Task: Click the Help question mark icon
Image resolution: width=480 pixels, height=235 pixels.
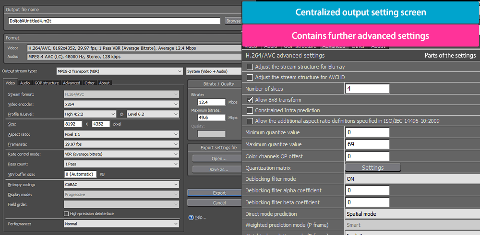Action: pyautogui.click(x=192, y=218)
